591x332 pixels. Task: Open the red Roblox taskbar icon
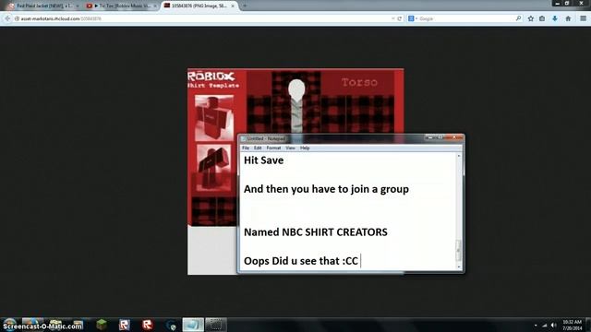pos(148,325)
